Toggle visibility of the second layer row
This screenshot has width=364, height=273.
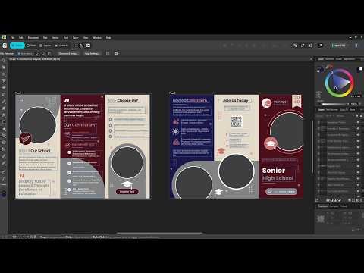click(358, 129)
